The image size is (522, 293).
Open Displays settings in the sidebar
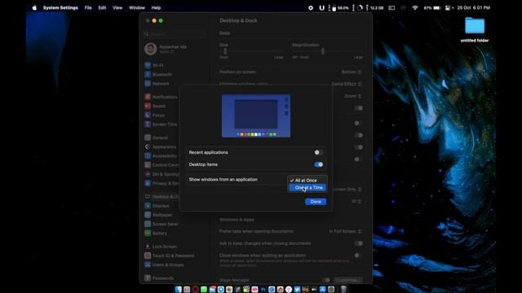157,206
